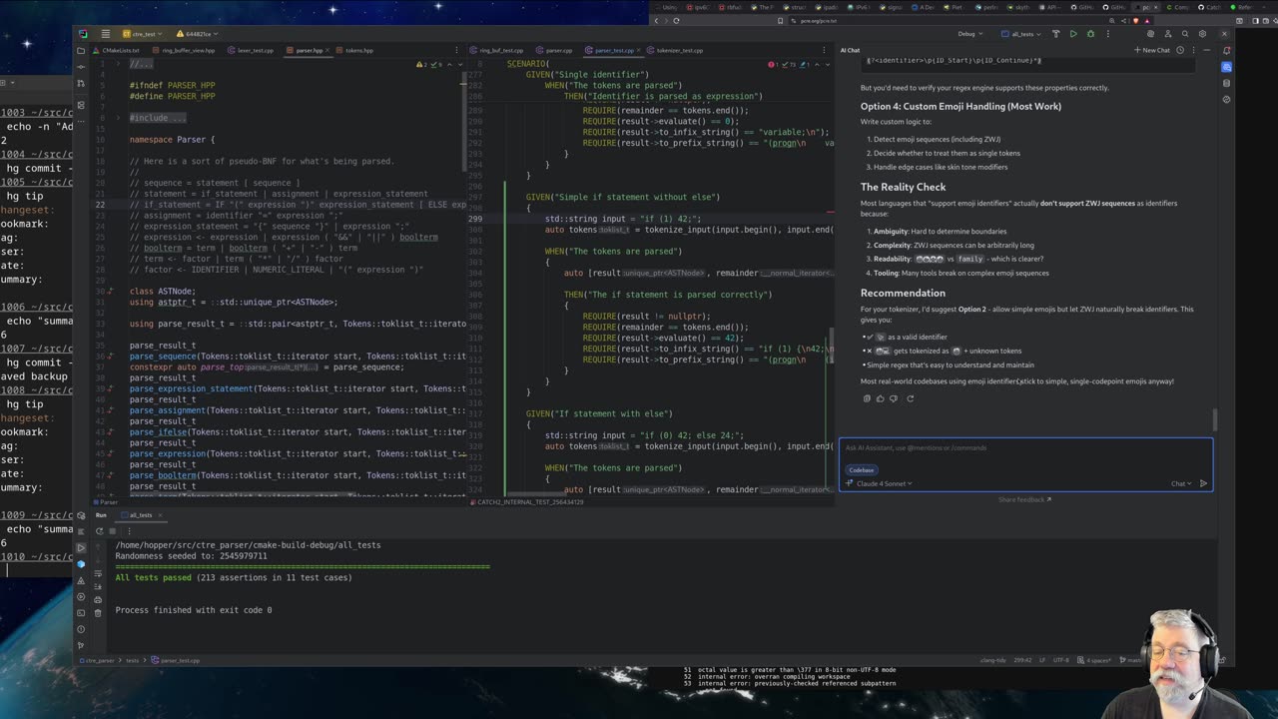Click the Share feedback link
Screen dimensions: 1278x719
click(x=1024, y=499)
